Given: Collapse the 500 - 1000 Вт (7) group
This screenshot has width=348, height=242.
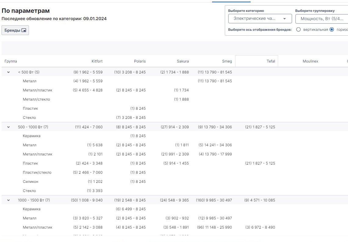Looking at the screenshot, I should tap(9, 127).
